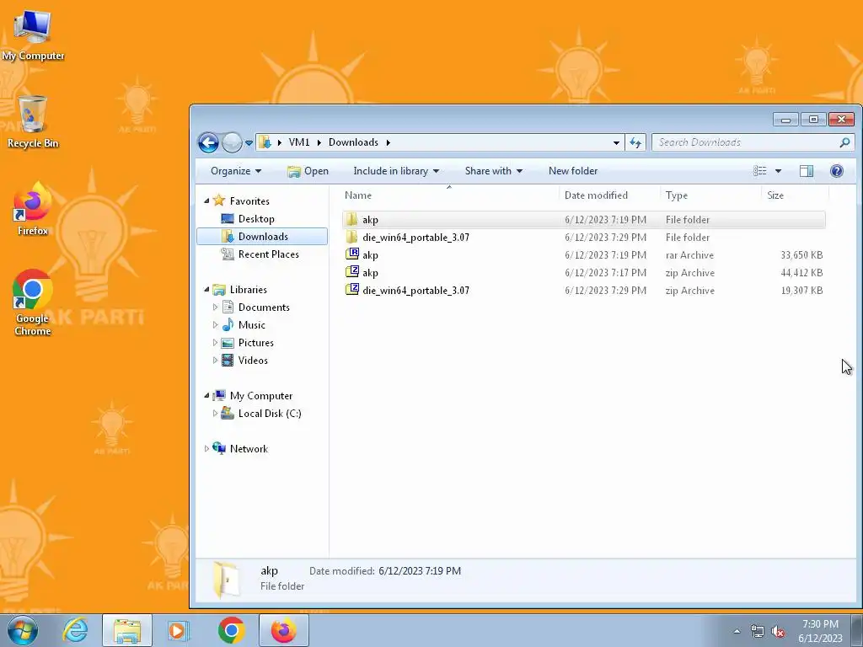The image size is (863, 647).
Task: Collapse the Favorites tree group
Action: pyautogui.click(x=207, y=201)
